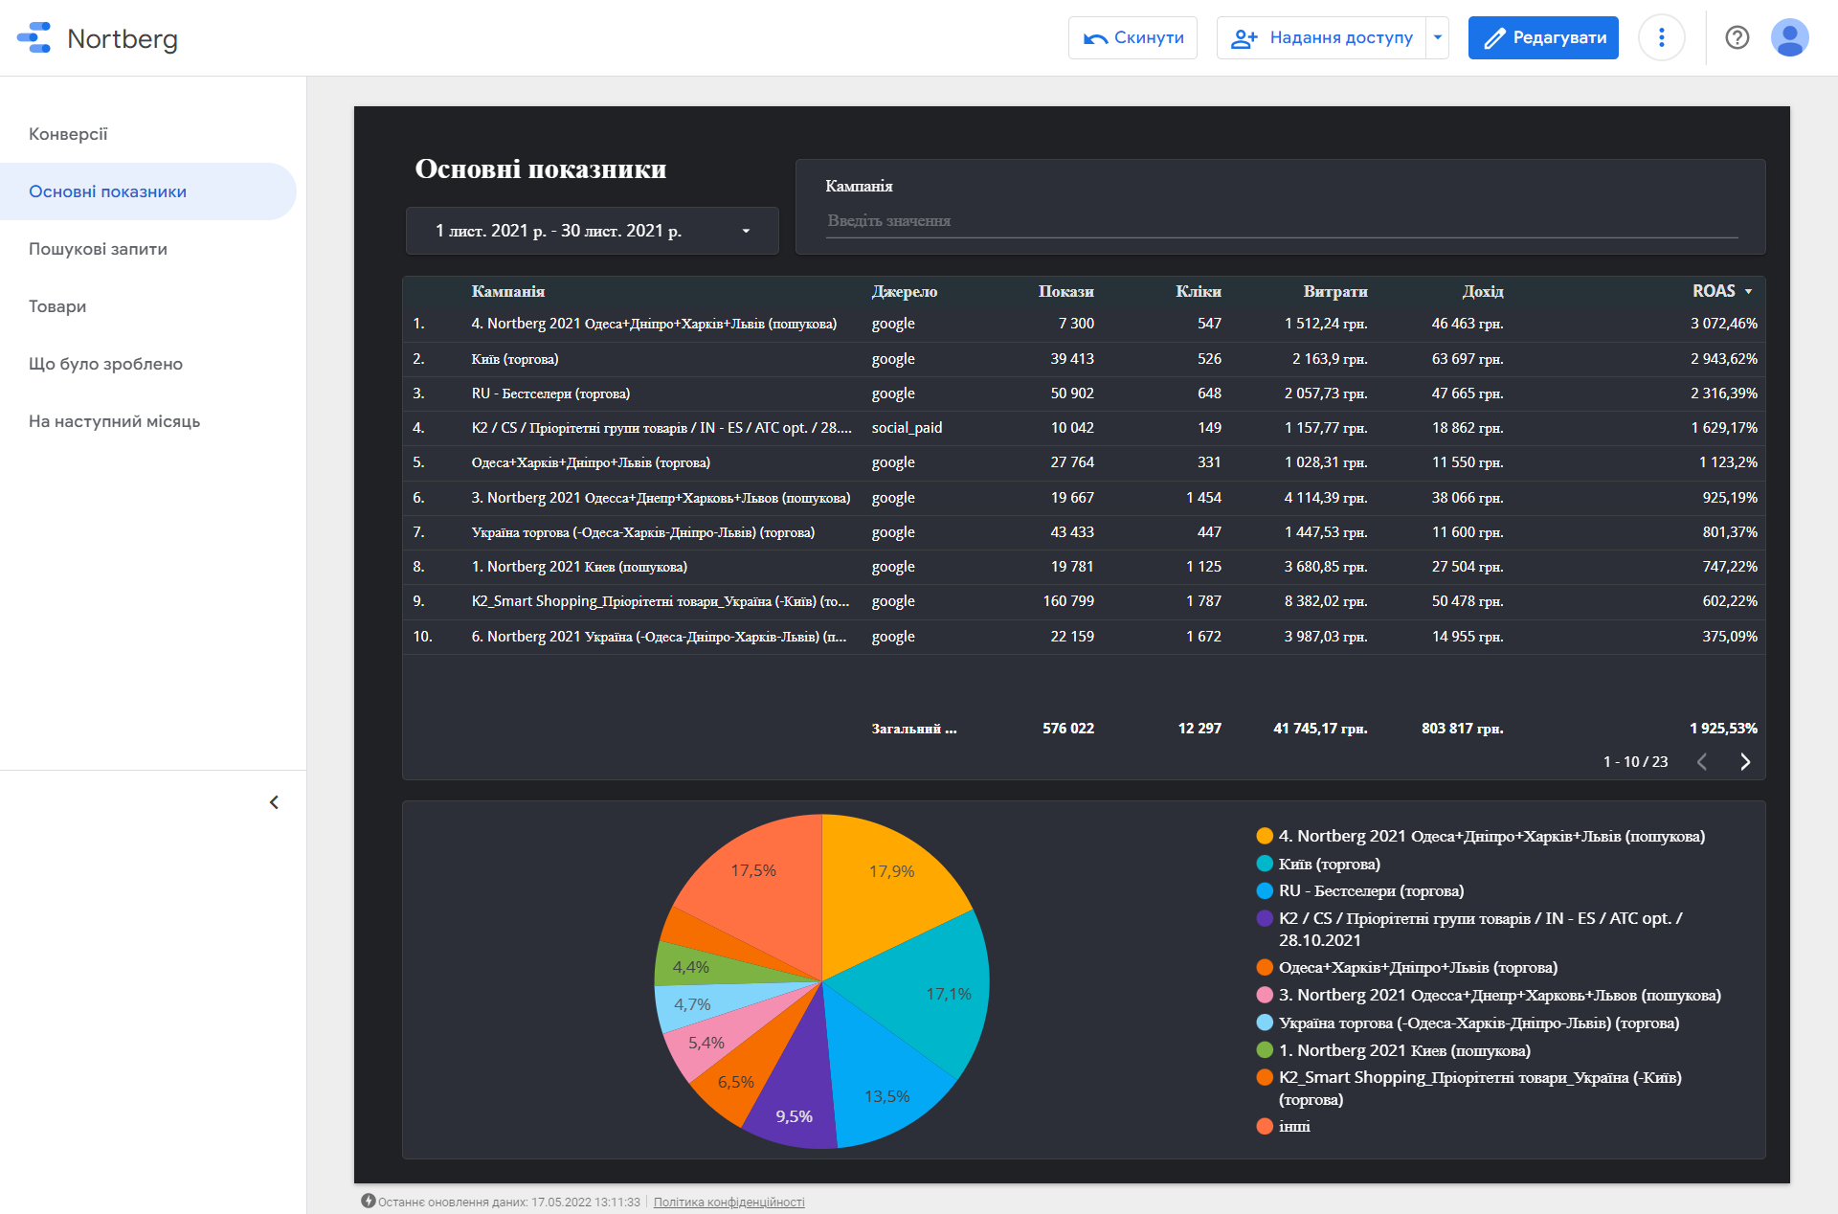Click total spend 41 745,17 грн.
Viewport: 1838px width, 1214px height.
tap(1320, 729)
